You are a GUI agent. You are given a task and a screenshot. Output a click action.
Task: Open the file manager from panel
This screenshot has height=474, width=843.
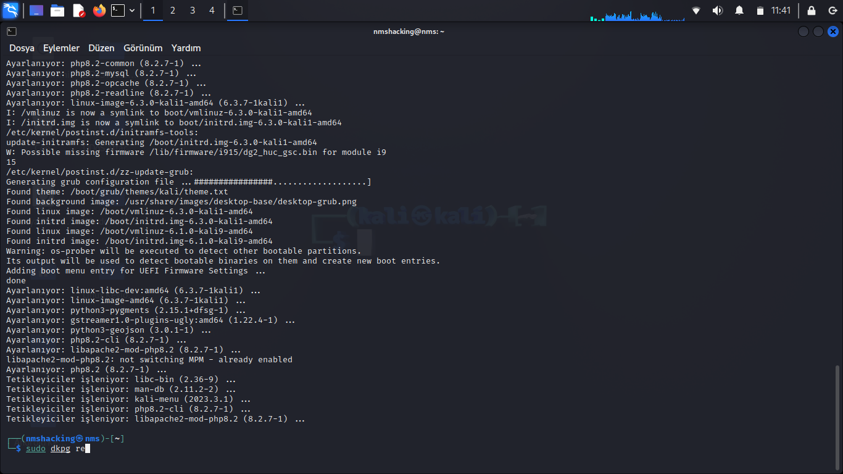pos(57,10)
